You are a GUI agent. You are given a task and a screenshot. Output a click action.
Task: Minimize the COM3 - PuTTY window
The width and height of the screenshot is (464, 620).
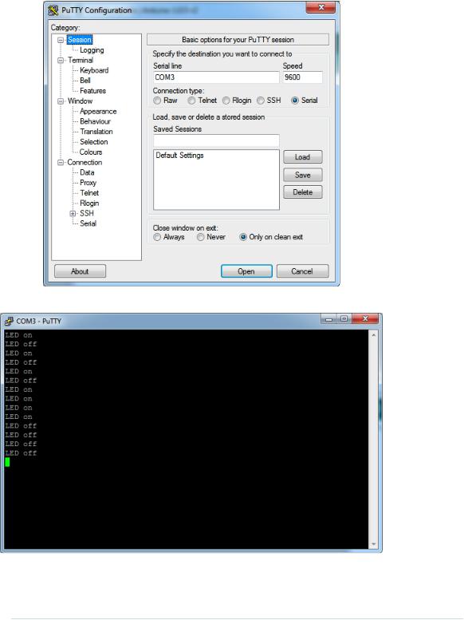tap(328, 318)
